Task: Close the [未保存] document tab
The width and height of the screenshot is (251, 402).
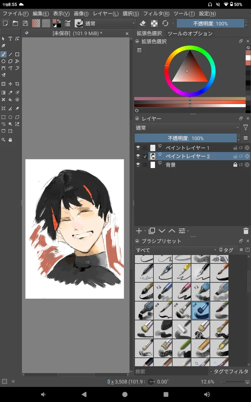Action: click(x=127, y=33)
